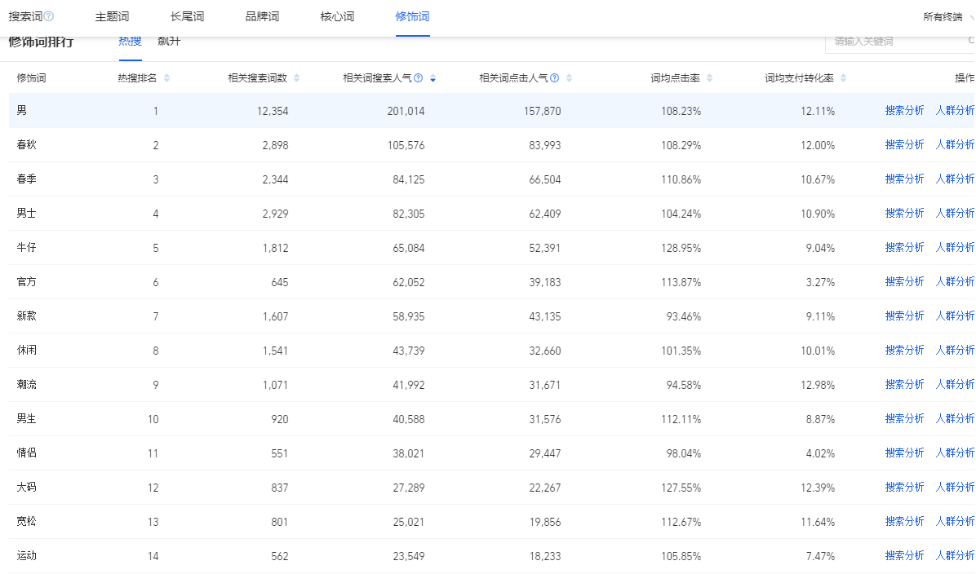
Task: Open 搜索分析 for the 情侣 row
Action: point(904,453)
